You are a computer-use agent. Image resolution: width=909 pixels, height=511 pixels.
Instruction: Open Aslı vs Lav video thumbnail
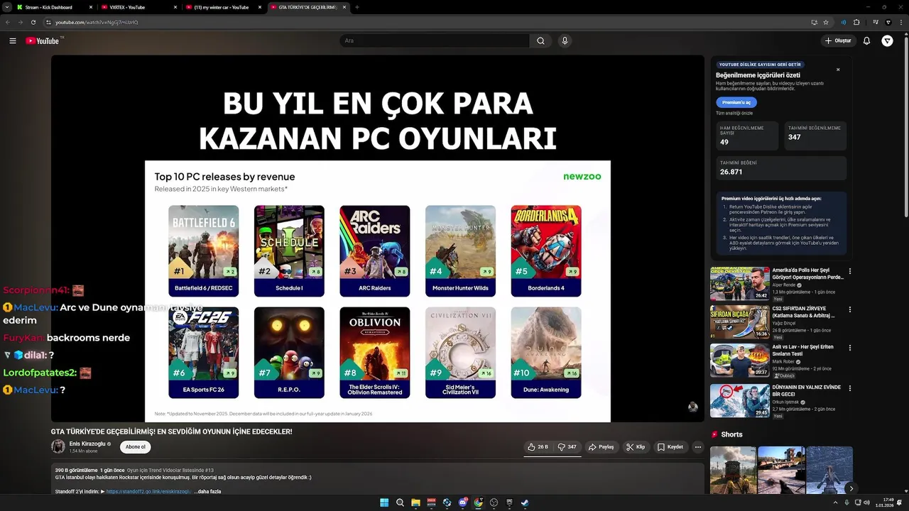tap(740, 360)
